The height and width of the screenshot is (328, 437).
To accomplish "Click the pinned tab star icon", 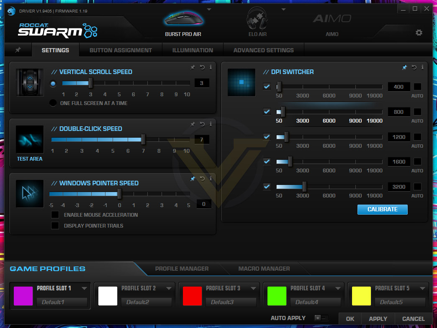I will pos(18,50).
